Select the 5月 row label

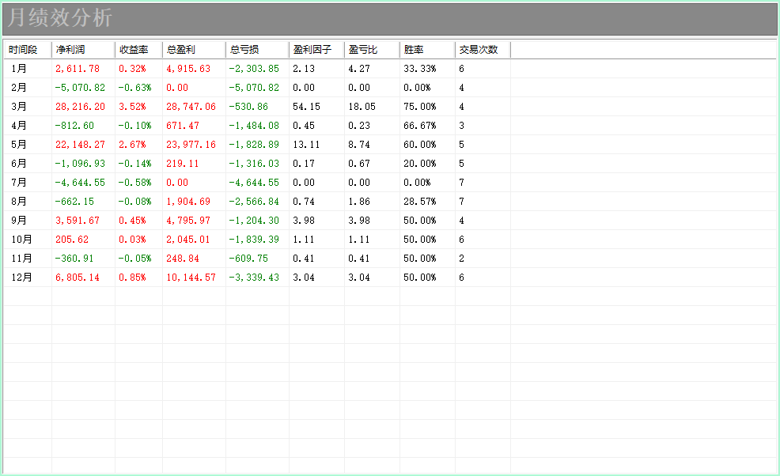click(x=19, y=144)
